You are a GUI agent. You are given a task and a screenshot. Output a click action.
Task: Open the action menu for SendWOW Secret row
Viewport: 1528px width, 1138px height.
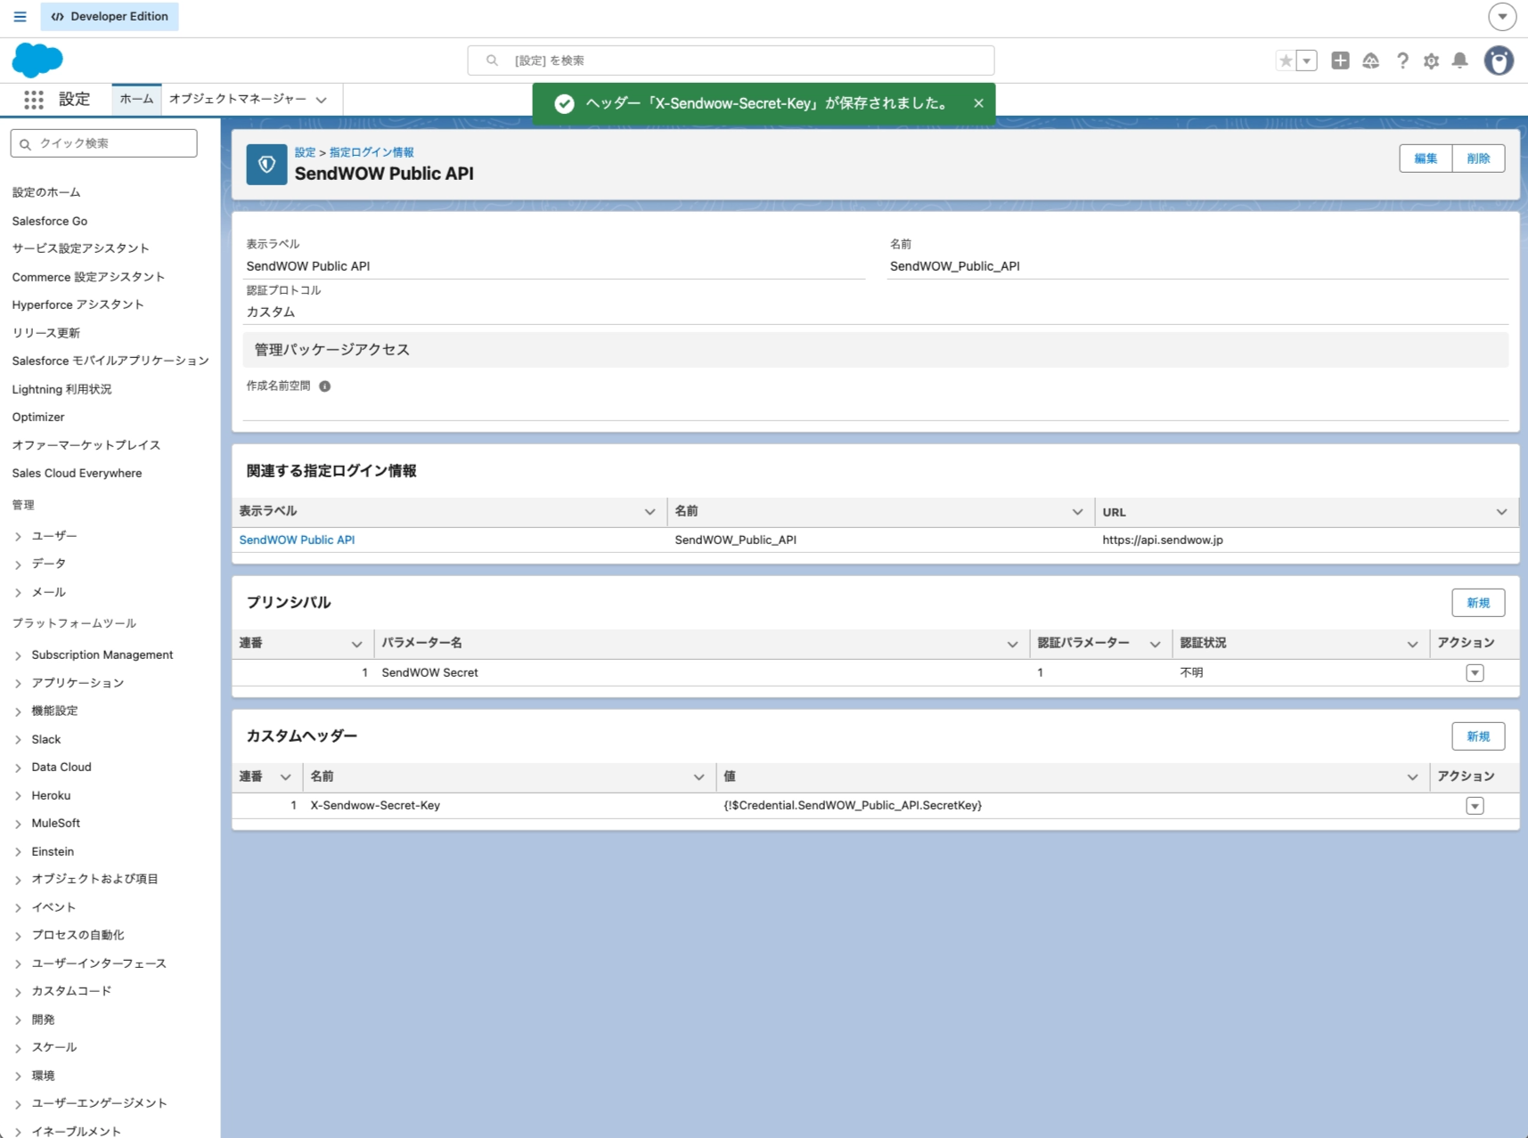click(x=1475, y=673)
